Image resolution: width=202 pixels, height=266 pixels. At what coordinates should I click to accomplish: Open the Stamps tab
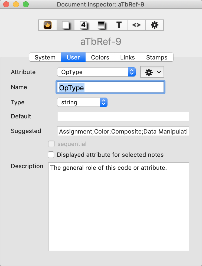[157, 57]
